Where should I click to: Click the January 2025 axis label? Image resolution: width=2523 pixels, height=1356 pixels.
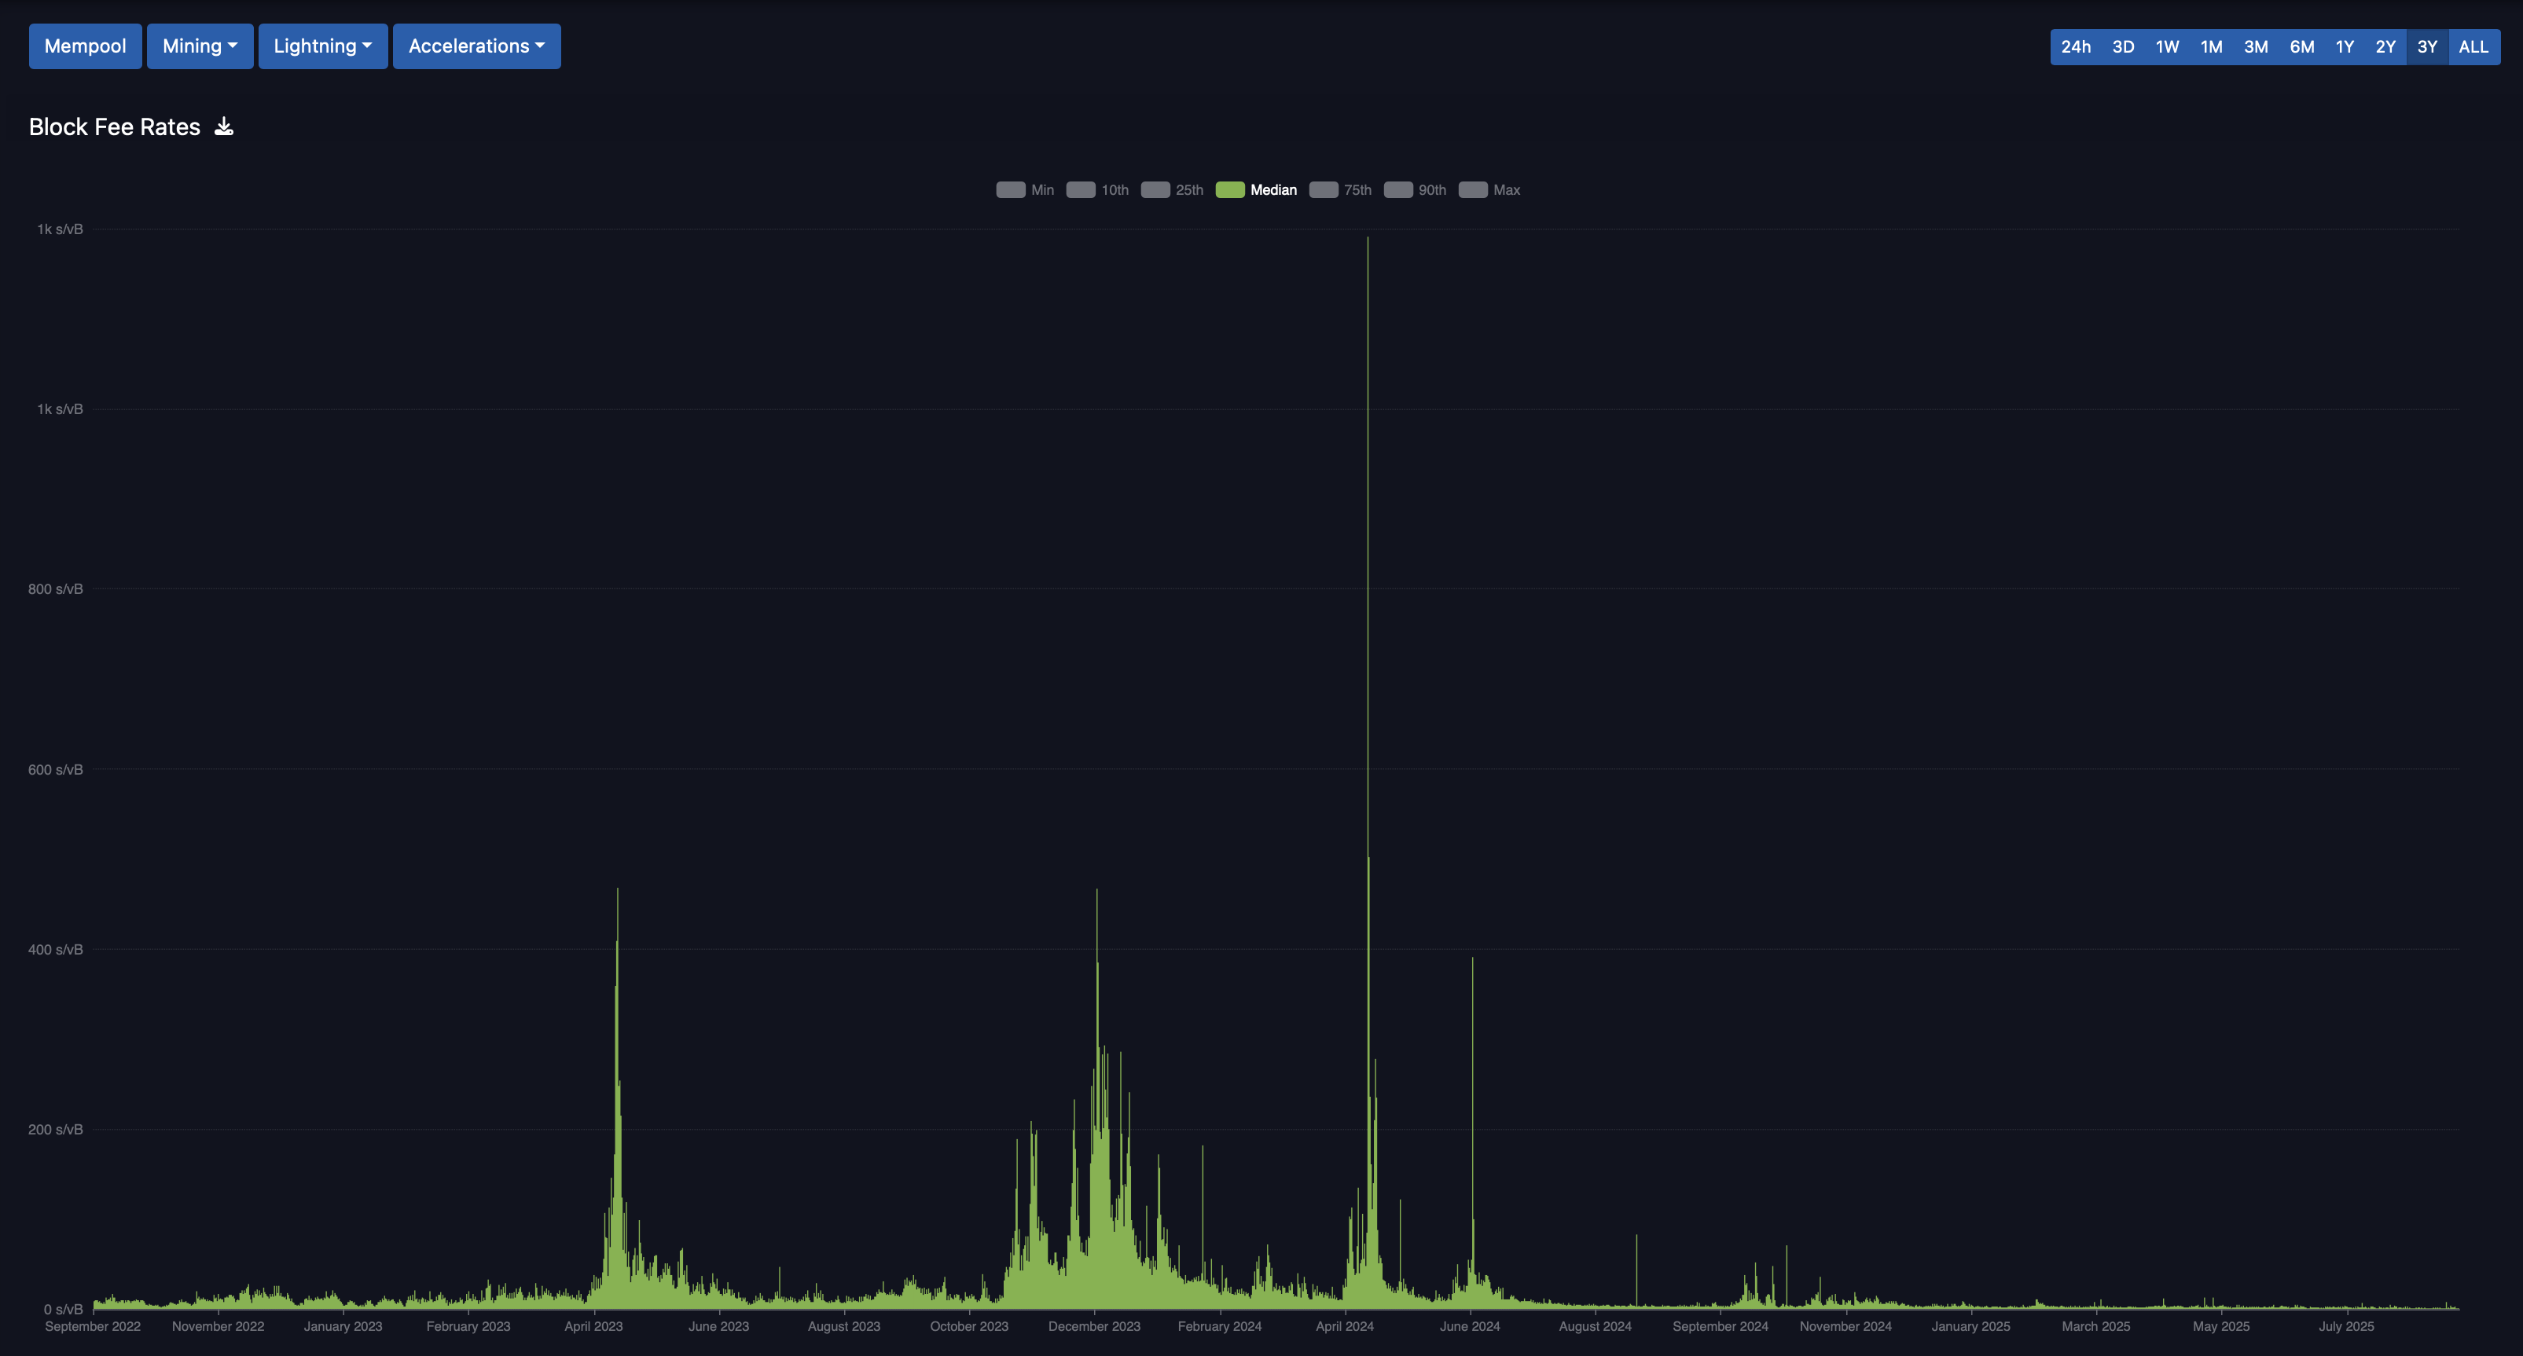pos(1970,1327)
